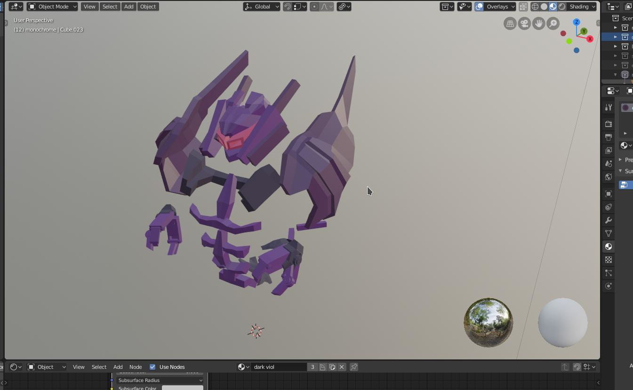Open the Object properties tab

609,194
